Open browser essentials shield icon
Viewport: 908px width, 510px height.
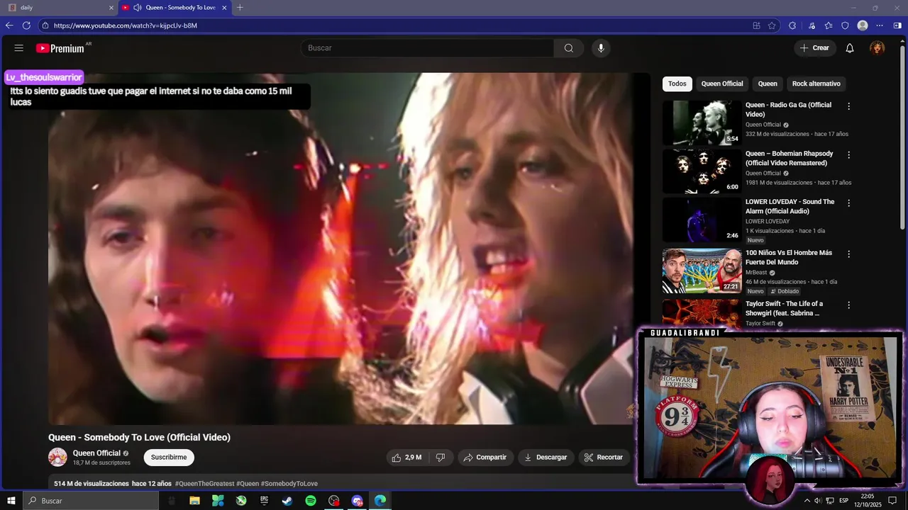845,25
